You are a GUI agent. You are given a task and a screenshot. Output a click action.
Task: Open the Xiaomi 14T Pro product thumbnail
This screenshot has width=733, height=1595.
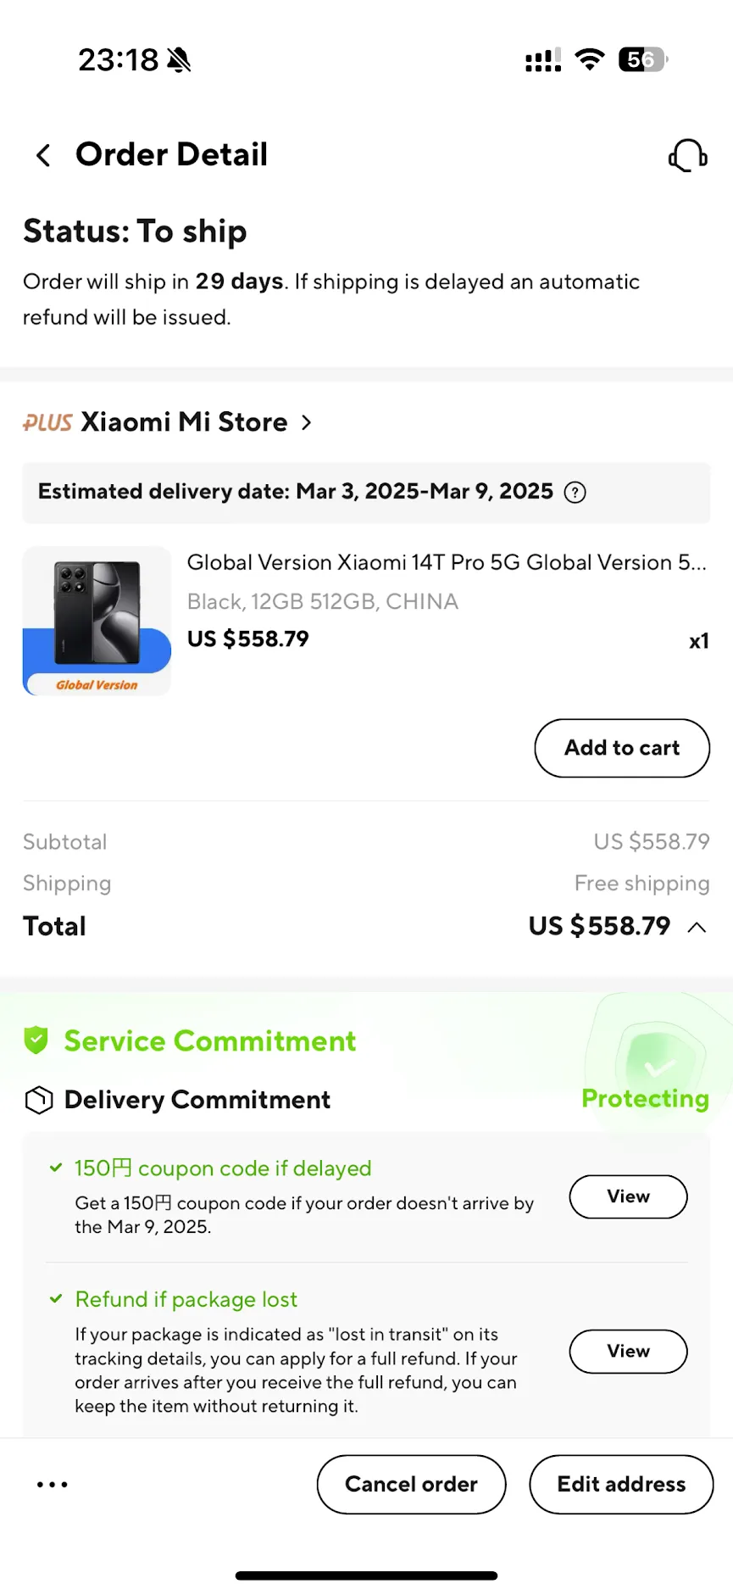click(97, 621)
